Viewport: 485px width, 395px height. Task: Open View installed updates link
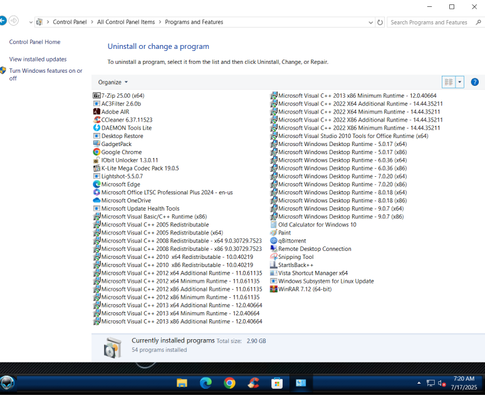pyautogui.click(x=38, y=59)
